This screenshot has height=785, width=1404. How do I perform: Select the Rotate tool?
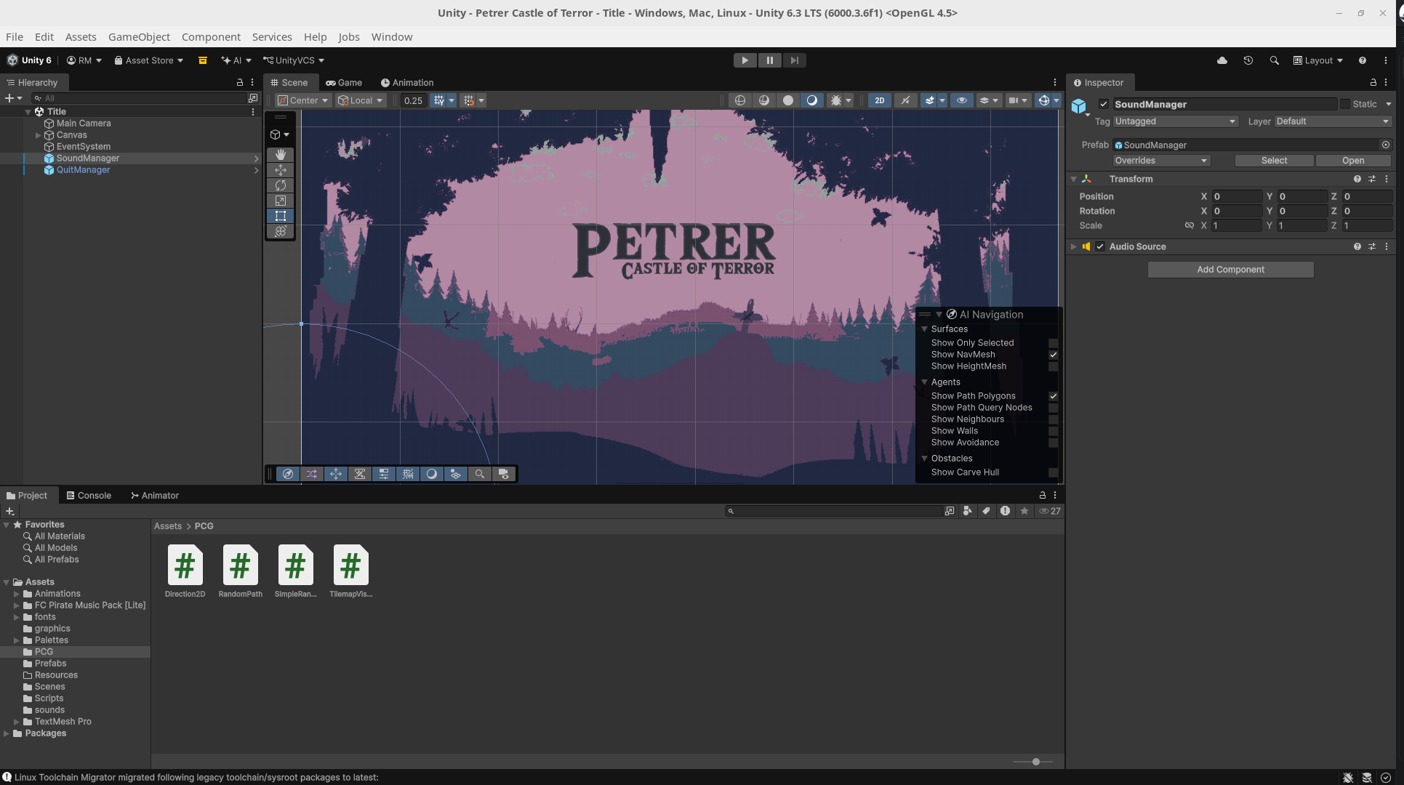pos(281,185)
